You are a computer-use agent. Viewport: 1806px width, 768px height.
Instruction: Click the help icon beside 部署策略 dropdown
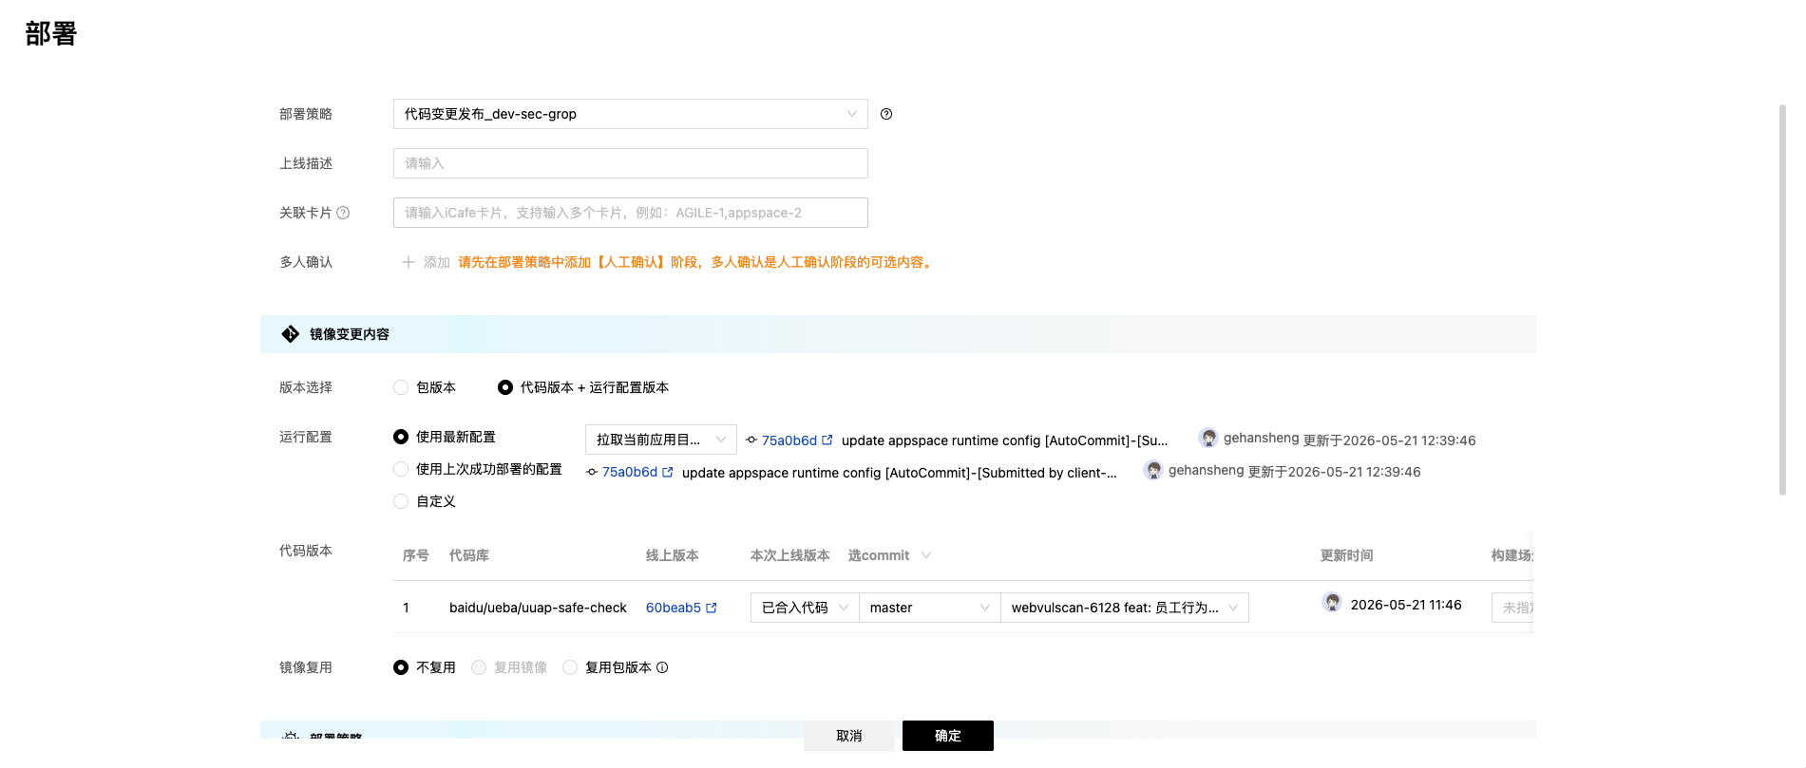click(x=886, y=114)
